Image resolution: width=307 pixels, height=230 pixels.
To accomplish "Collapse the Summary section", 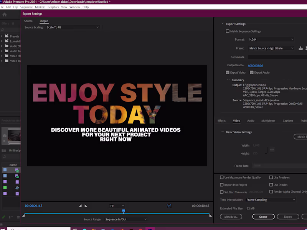I will pyautogui.click(x=228, y=80).
